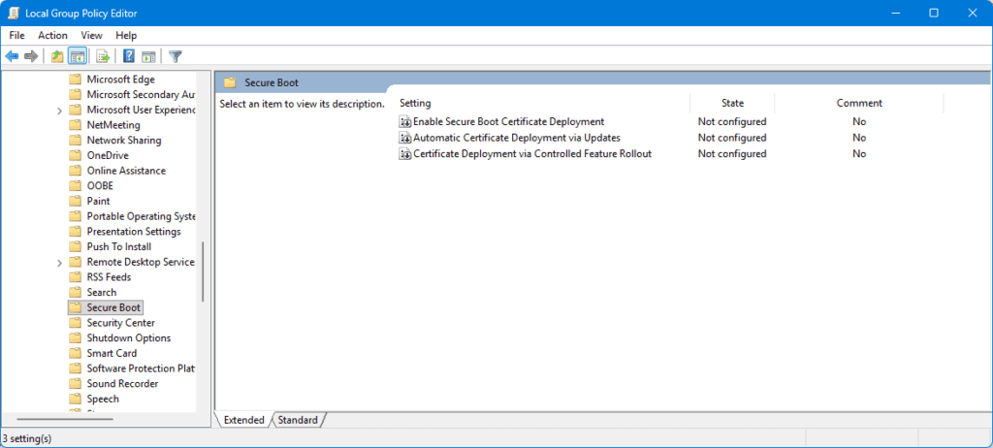The width and height of the screenshot is (993, 448).
Task: Expand the Microsoft User Experience tree node
Action: point(60,111)
